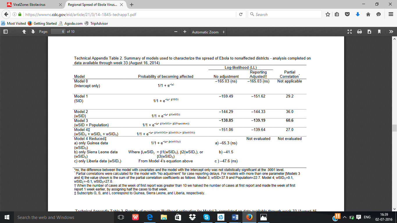Go to the previous PDF page

[24, 32]
